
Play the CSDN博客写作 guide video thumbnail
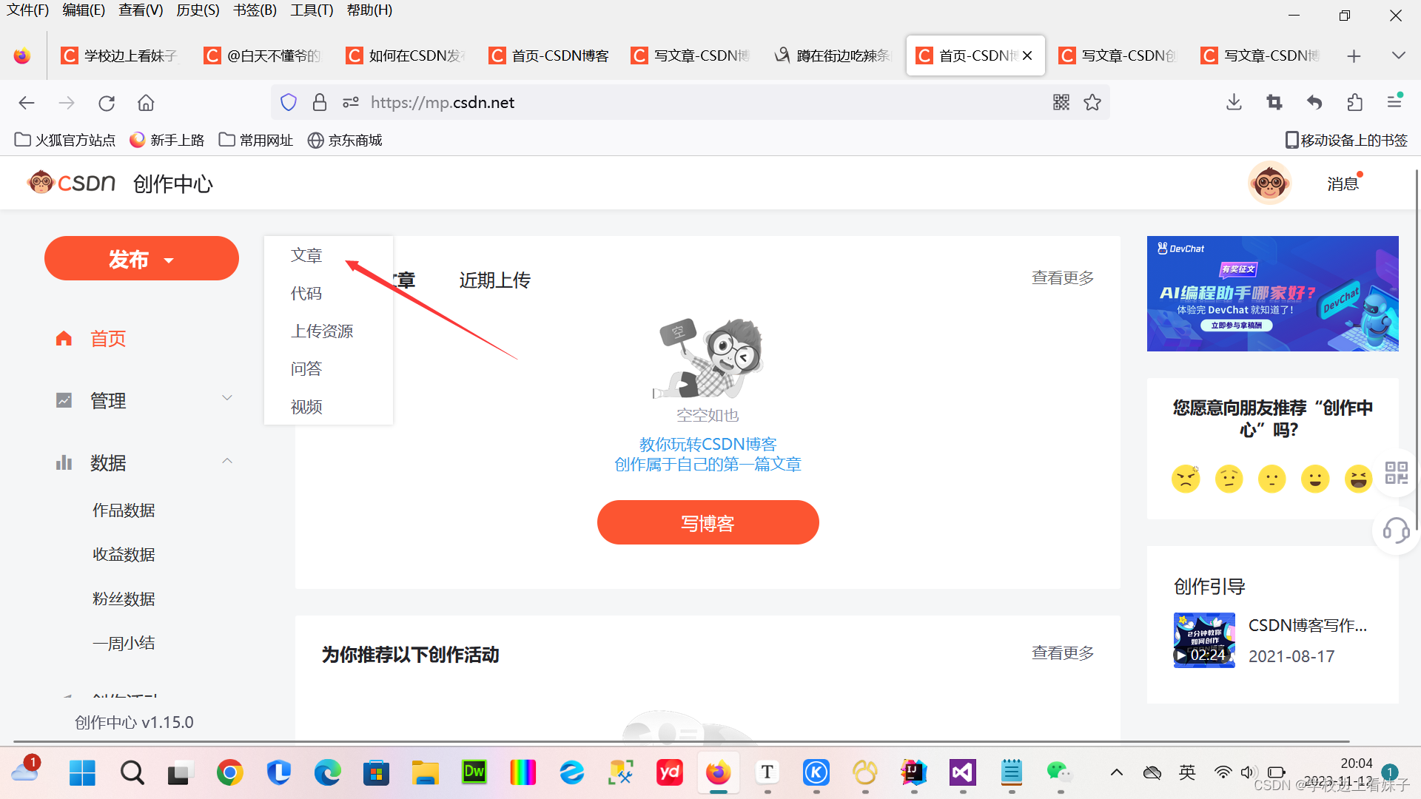tap(1203, 640)
